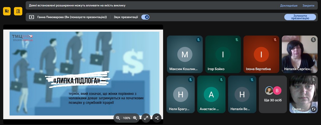The width and height of the screenshot is (321, 125).
Task: Select Ігор Бойко's participant tile
Action: point(223,54)
